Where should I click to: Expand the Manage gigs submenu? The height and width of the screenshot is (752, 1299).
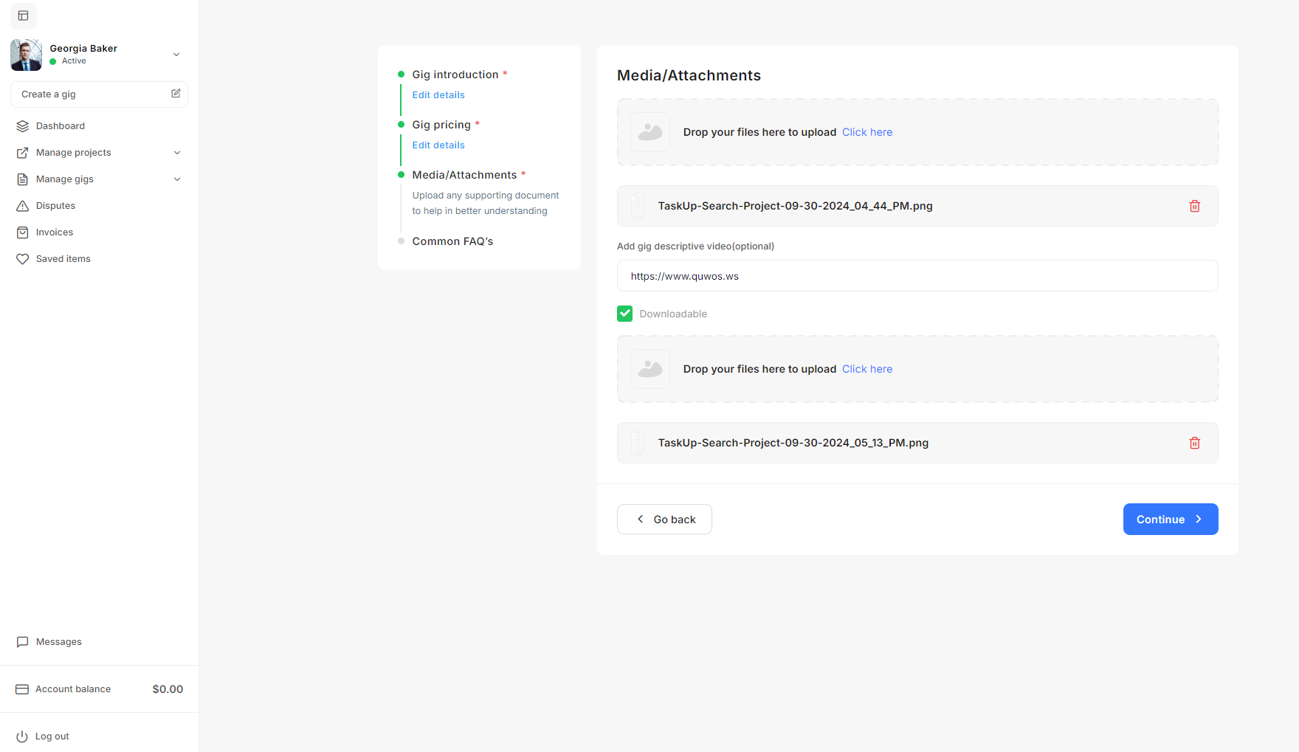177,179
